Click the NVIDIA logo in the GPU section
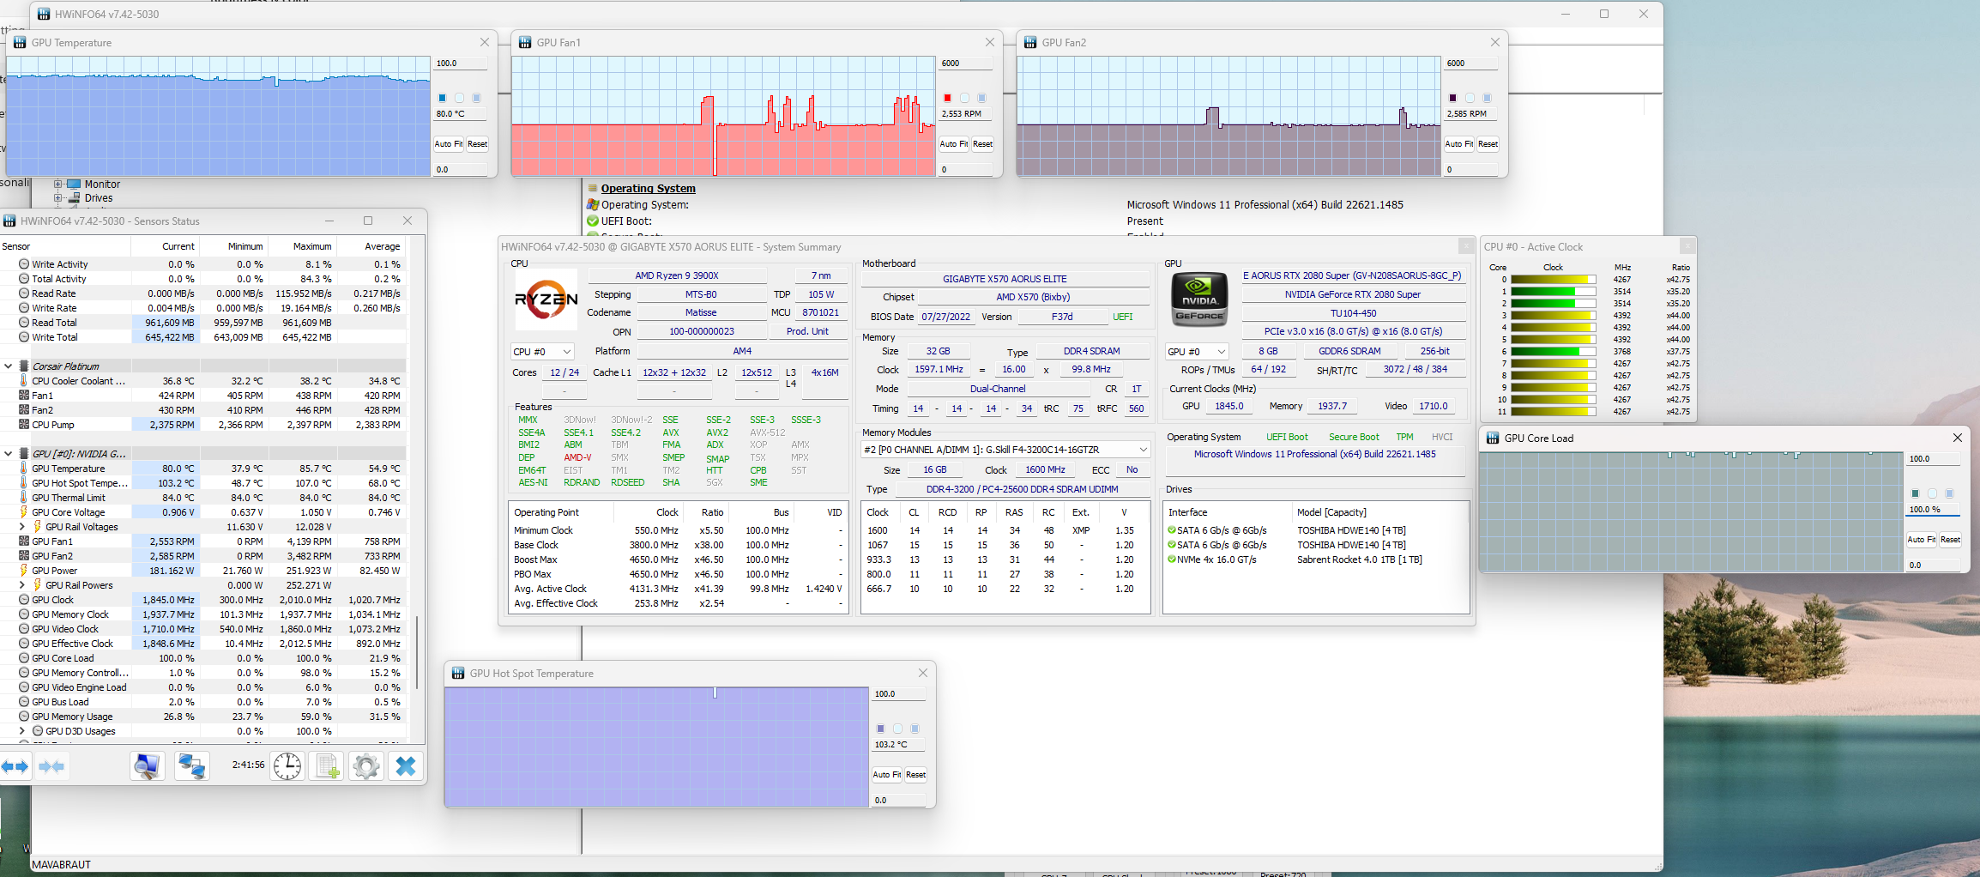The width and height of the screenshot is (1980, 877). click(x=1198, y=299)
